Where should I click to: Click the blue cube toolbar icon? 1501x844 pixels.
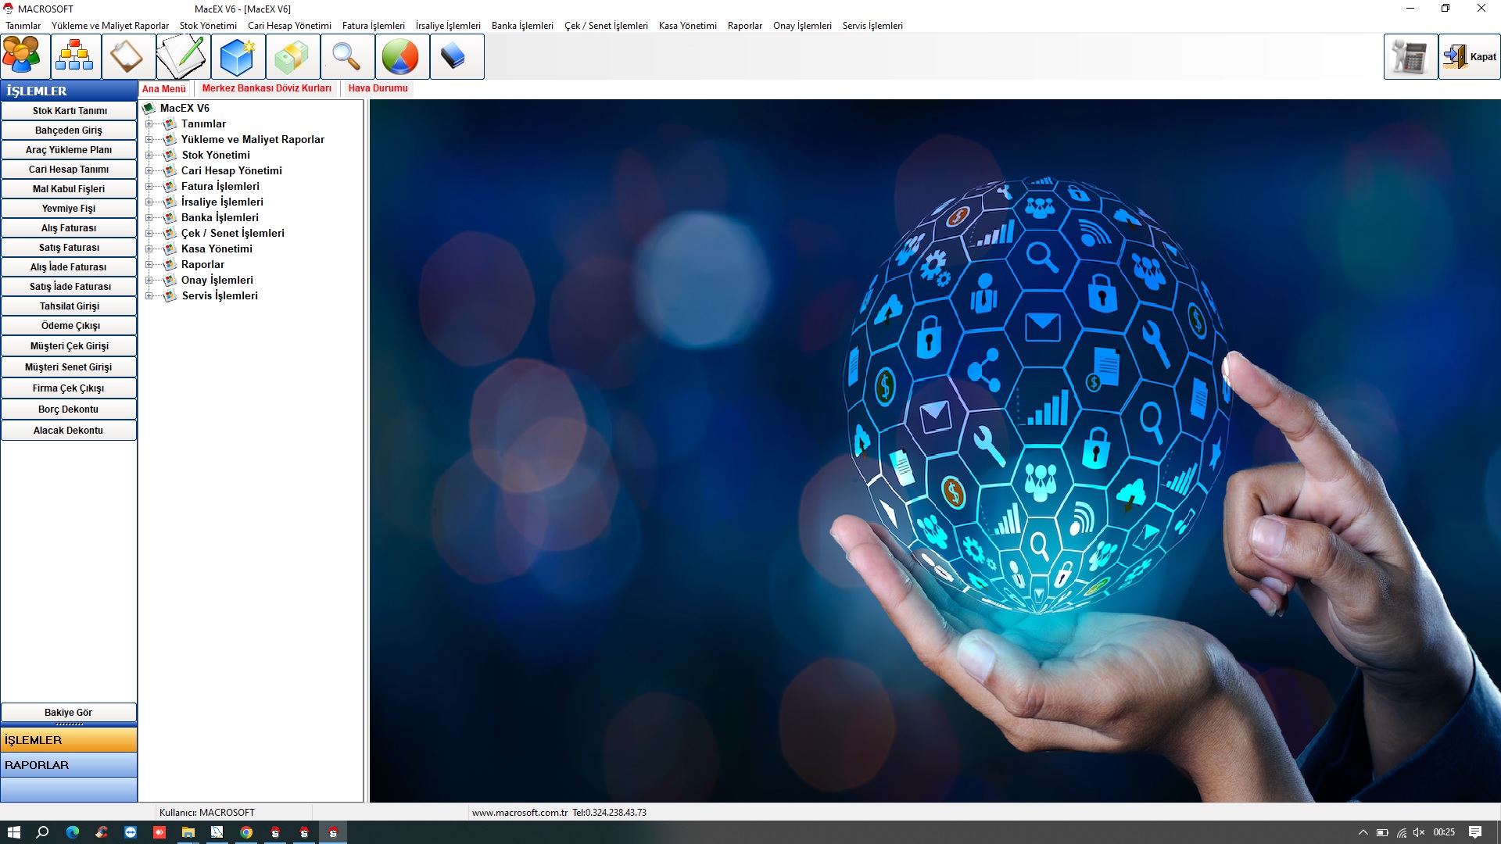[237, 56]
